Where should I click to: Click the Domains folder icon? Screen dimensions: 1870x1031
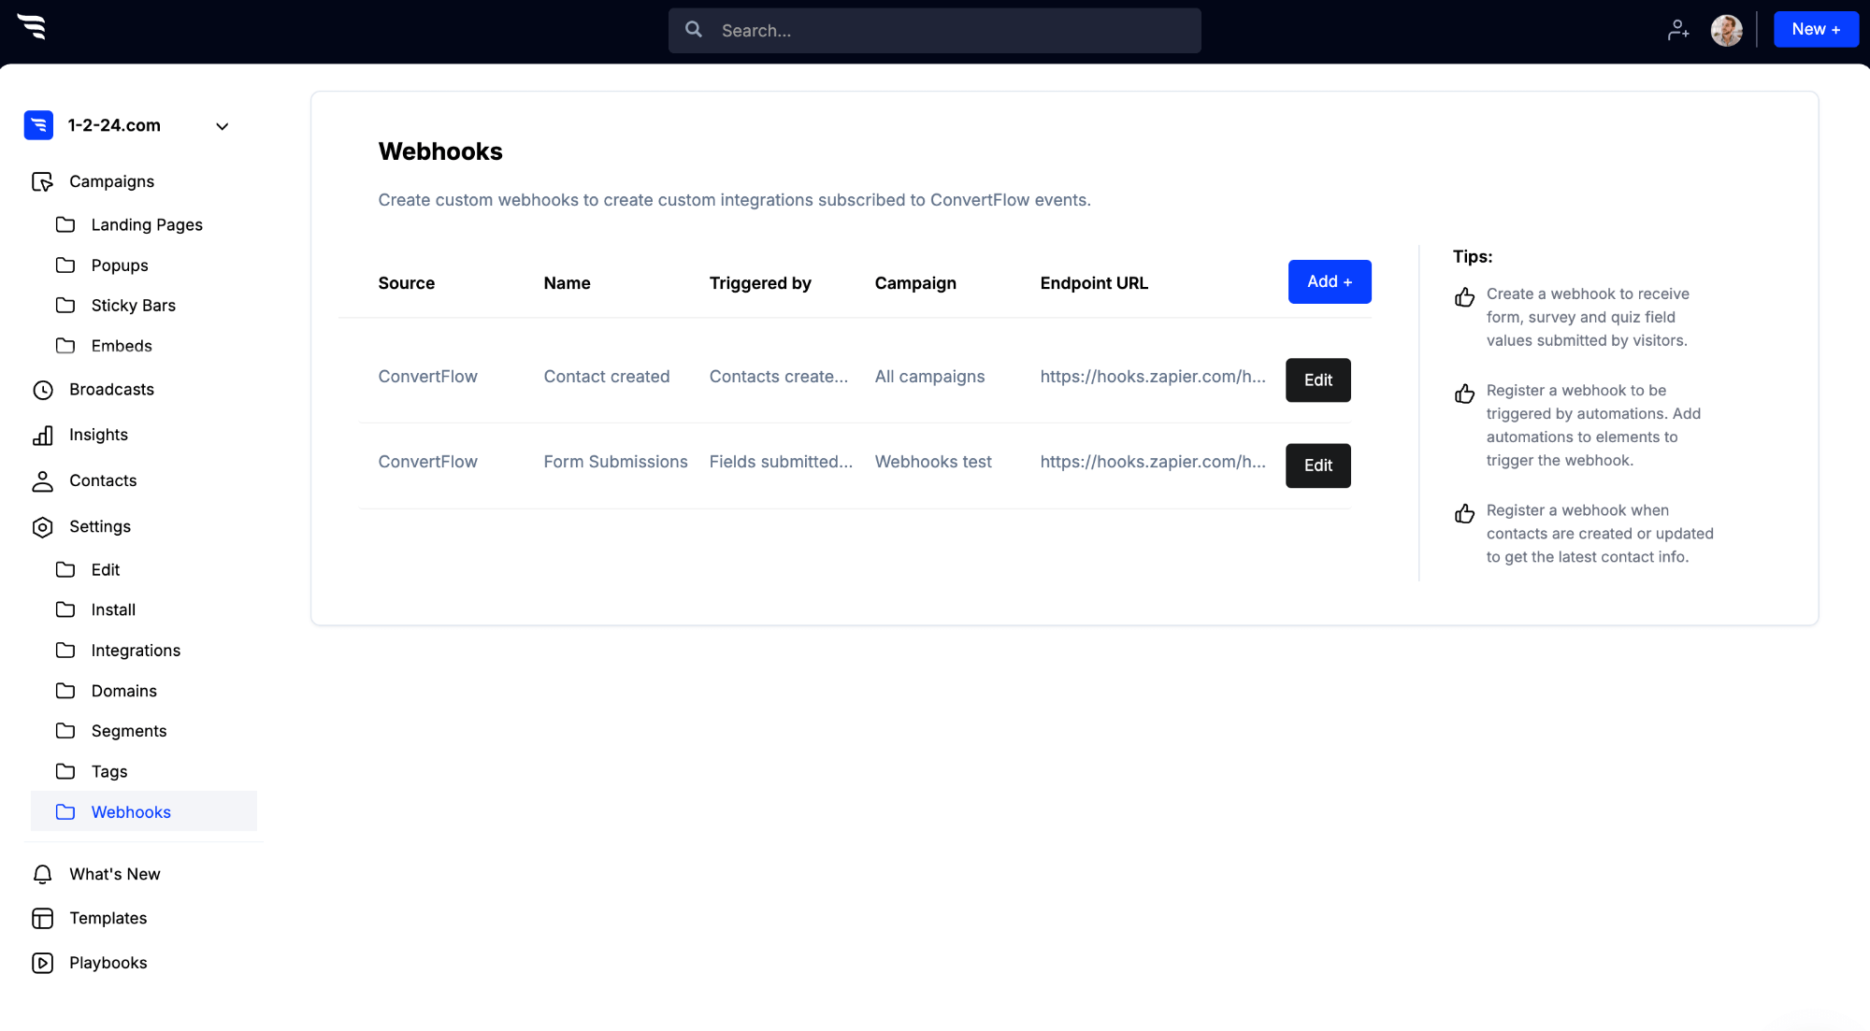tap(65, 691)
